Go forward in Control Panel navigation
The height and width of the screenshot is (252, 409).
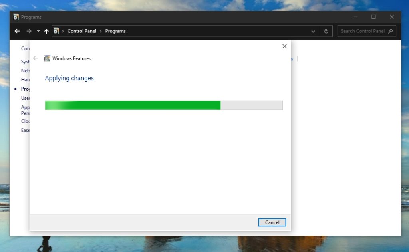click(29, 31)
